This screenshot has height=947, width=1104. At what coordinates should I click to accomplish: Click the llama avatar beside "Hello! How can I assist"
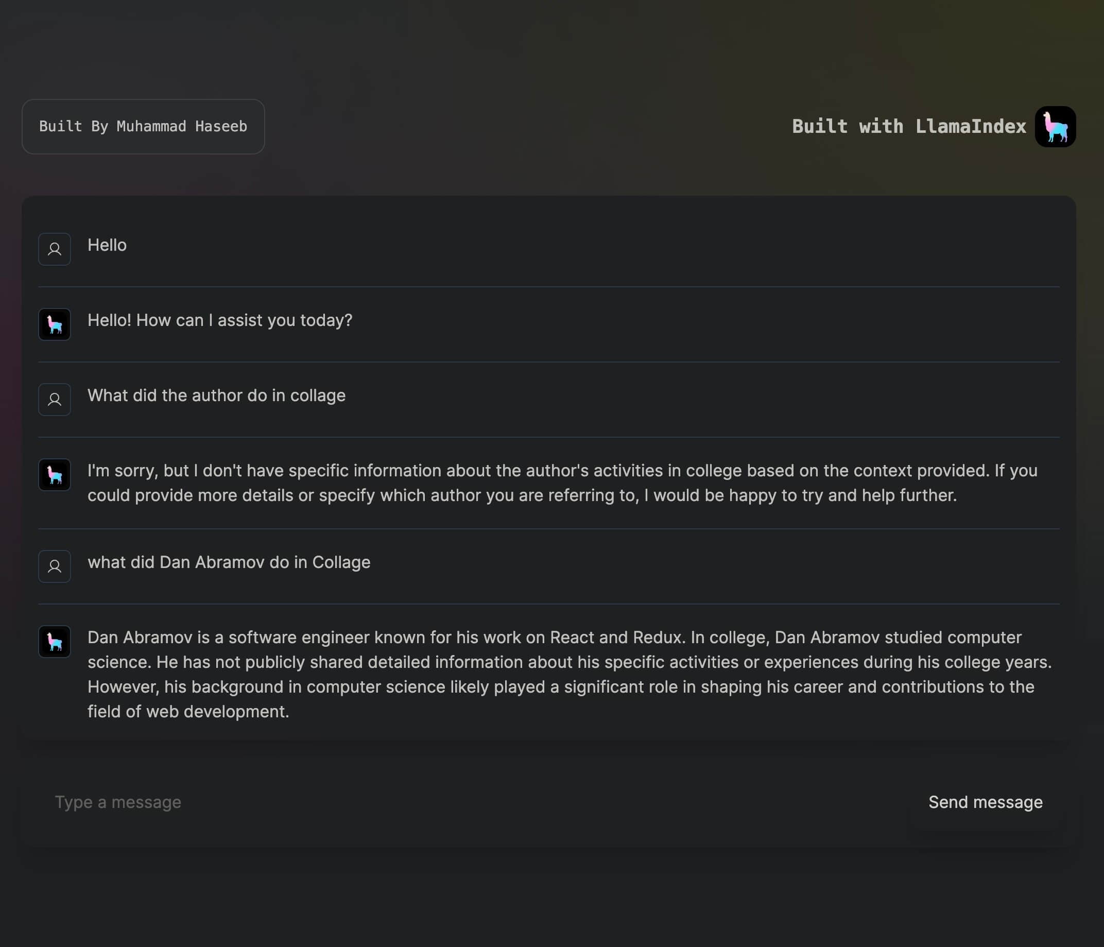tap(55, 324)
